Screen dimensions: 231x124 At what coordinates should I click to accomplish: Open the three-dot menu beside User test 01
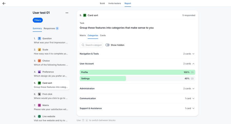click(x=67, y=13)
